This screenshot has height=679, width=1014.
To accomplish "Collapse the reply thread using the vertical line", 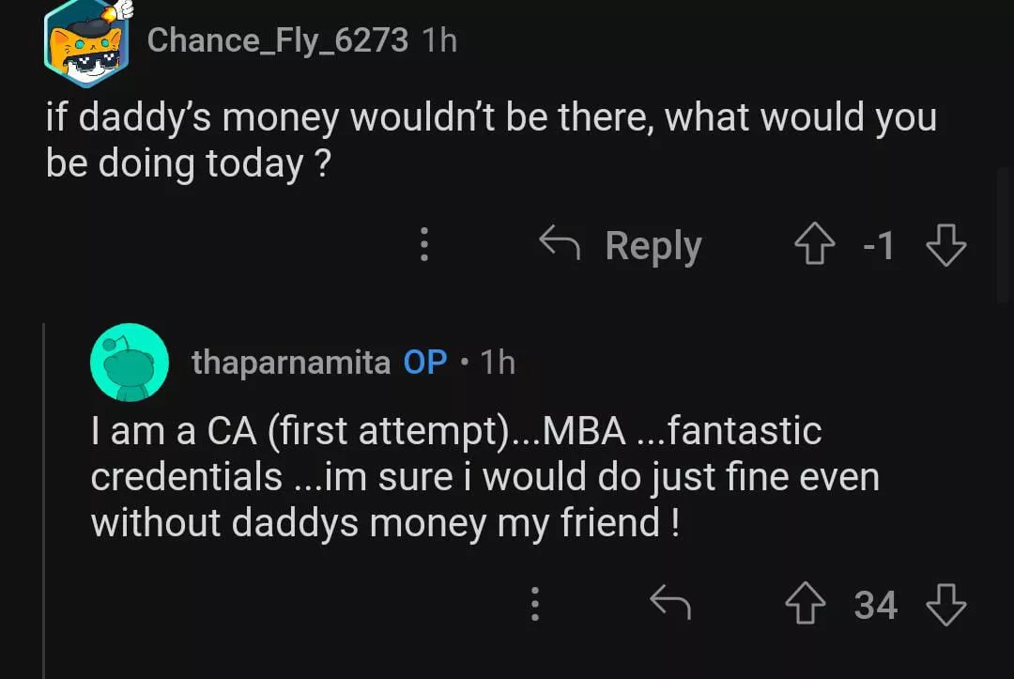I will pos(44,498).
